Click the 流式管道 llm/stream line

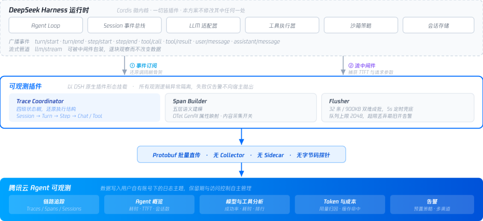[85, 49]
